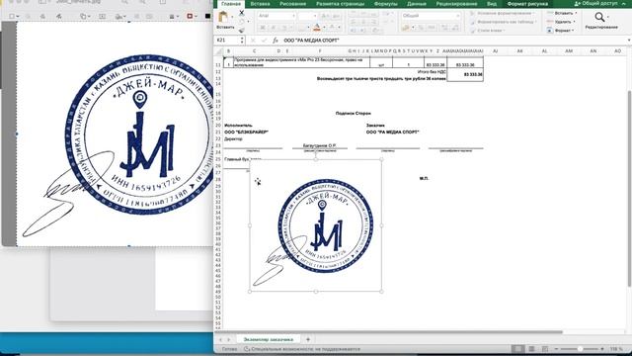Open the Вид ribbon tab
The height and width of the screenshot is (356, 632).
492,4
